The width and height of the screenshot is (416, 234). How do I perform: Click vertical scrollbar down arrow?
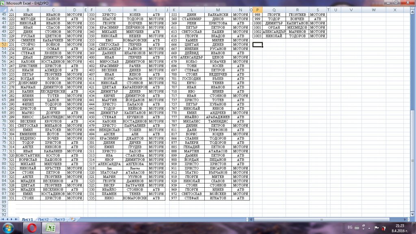click(x=413, y=214)
